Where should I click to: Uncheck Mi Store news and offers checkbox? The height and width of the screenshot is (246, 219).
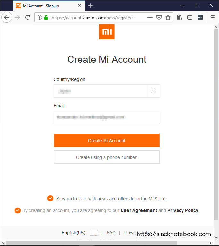pos(50,198)
